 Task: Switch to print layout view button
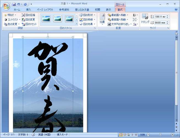(121, 135)
